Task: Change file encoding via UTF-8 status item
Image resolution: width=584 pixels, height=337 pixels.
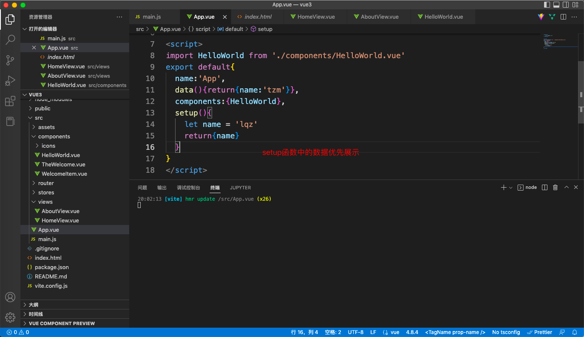Action: [356, 332]
